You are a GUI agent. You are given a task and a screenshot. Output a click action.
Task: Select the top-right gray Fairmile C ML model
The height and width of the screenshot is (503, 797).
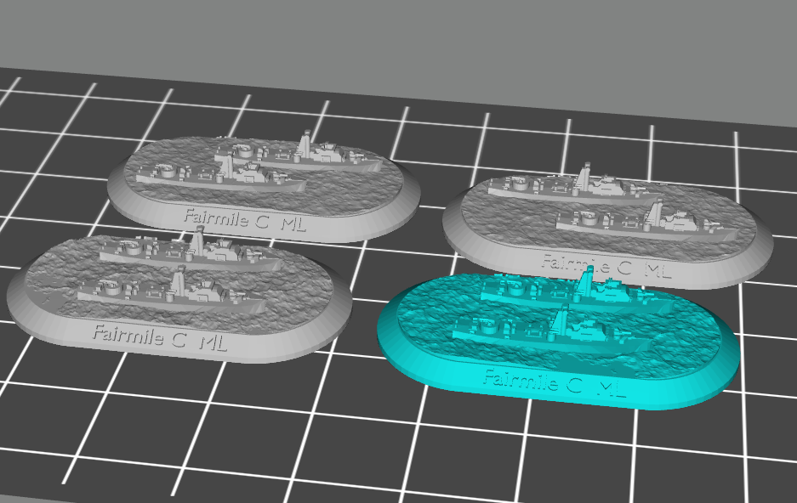pos(607,228)
